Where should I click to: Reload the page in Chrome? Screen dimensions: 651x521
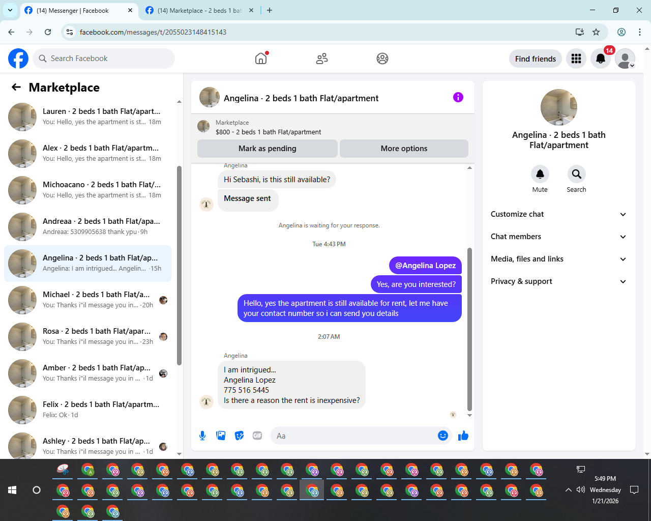[48, 32]
